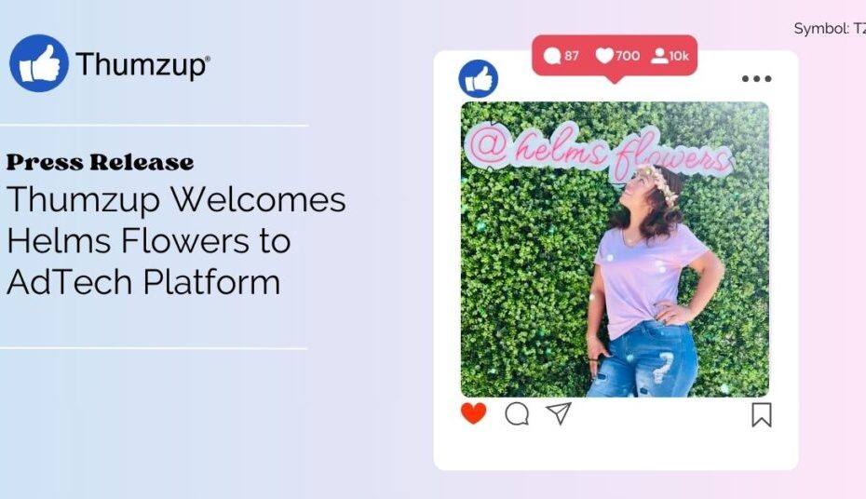Open the three dots post menu
Viewport: 866px width, 499px height.
(x=757, y=79)
